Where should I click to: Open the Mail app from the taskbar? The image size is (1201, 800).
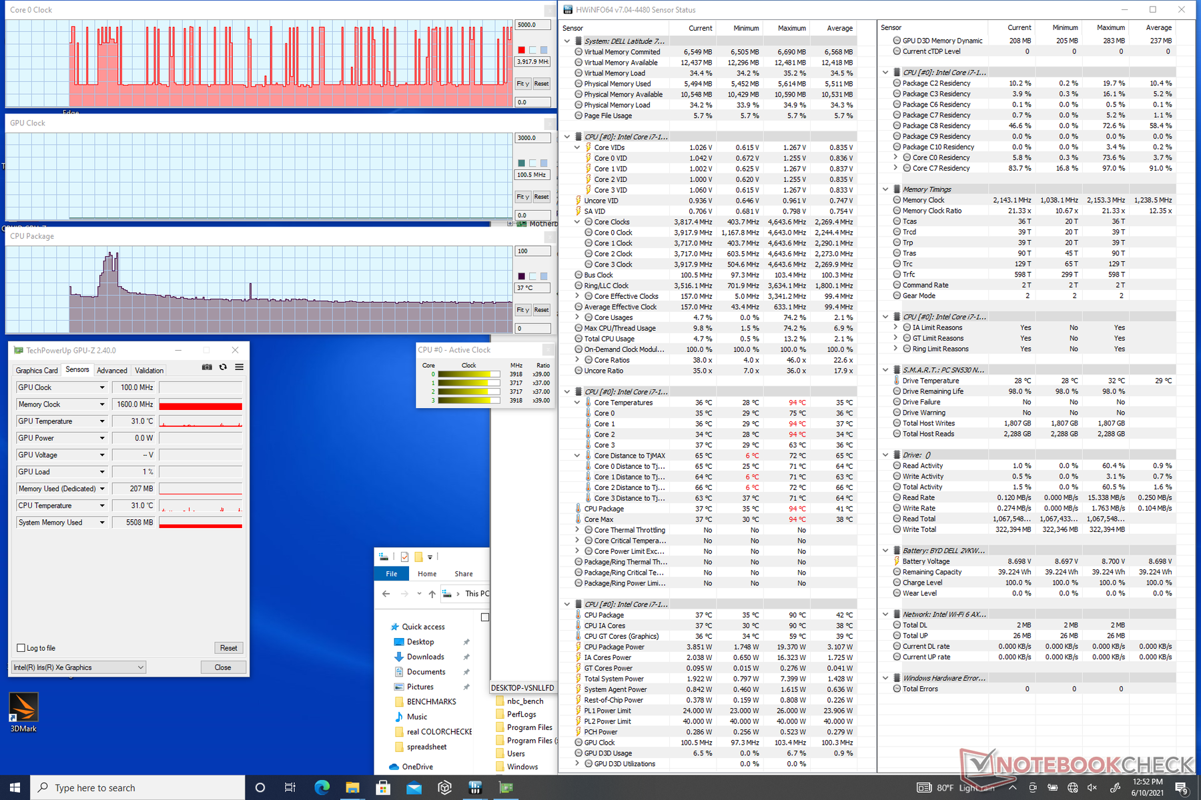(x=414, y=787)
